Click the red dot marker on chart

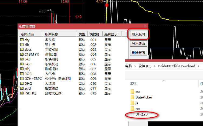click(107, 5)
